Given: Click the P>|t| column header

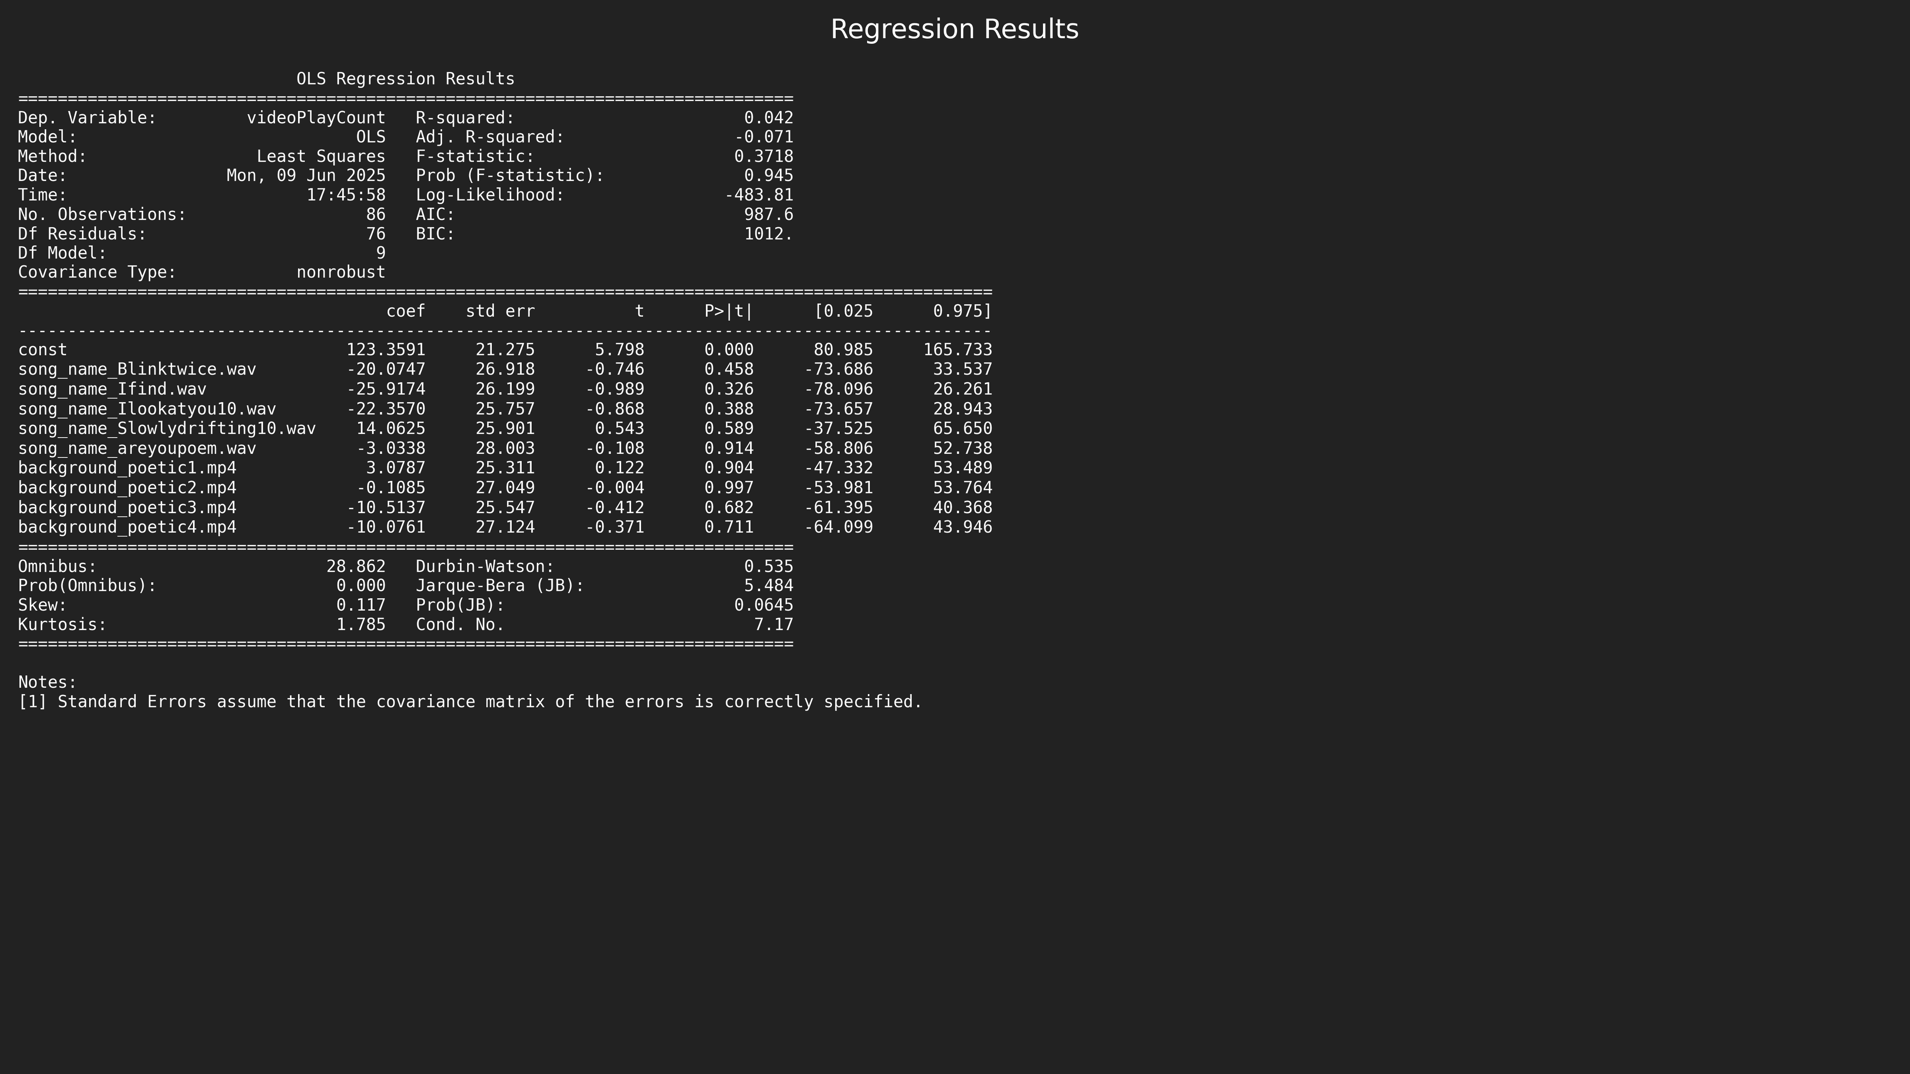Looking at the screenshot, I should [728, 311].
